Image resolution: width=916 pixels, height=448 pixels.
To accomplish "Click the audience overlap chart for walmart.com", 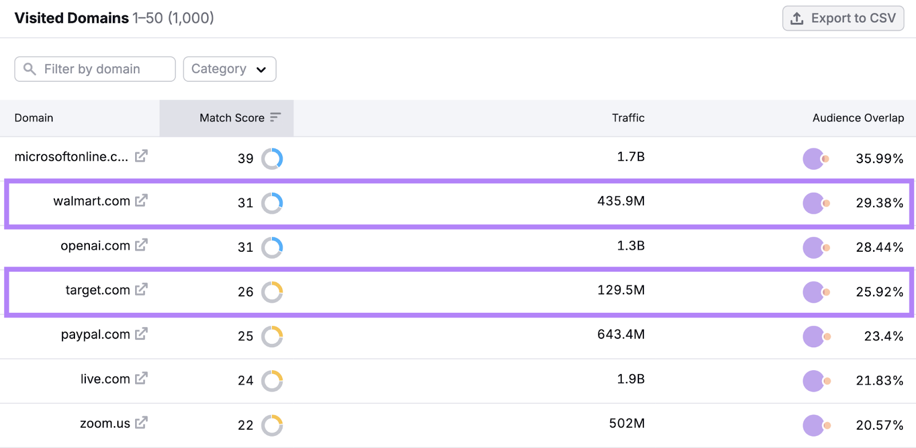I will tap(816, 203).
